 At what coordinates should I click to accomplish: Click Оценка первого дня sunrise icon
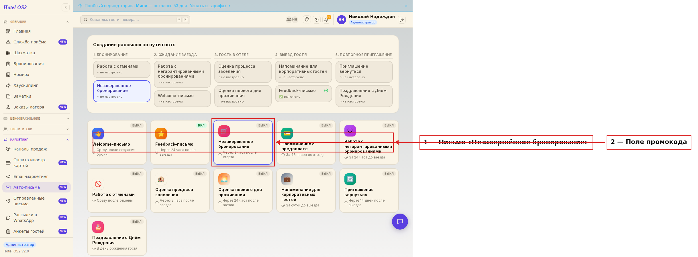click(224, 179)
